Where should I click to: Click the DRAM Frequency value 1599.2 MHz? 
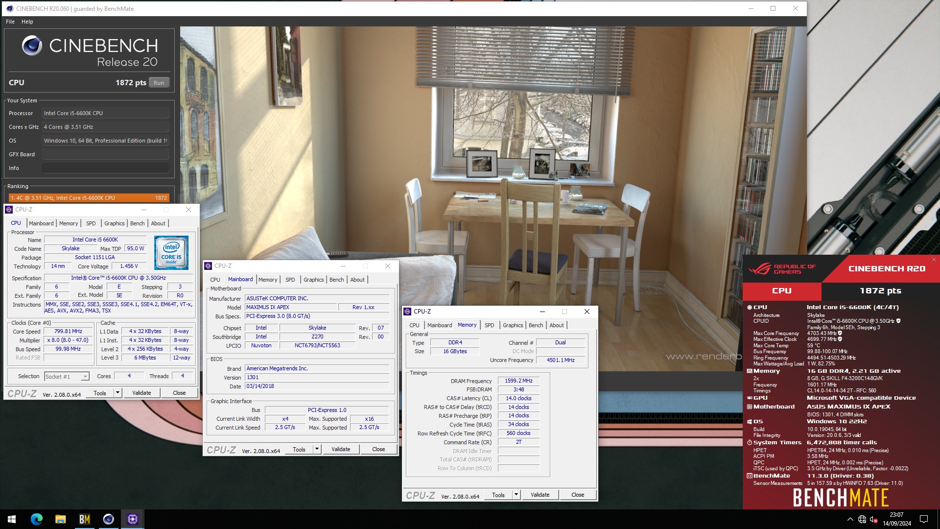pyautogui.click(x=518, y=381)
